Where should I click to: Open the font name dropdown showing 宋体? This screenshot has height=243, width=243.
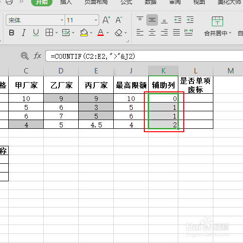[x=62, y=20]
